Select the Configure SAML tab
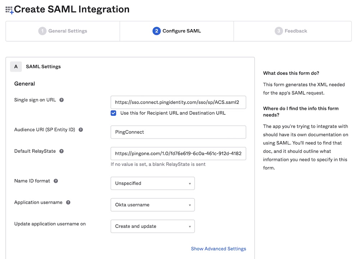Screen dimensions: 359x259 click(x=177, y=31)
